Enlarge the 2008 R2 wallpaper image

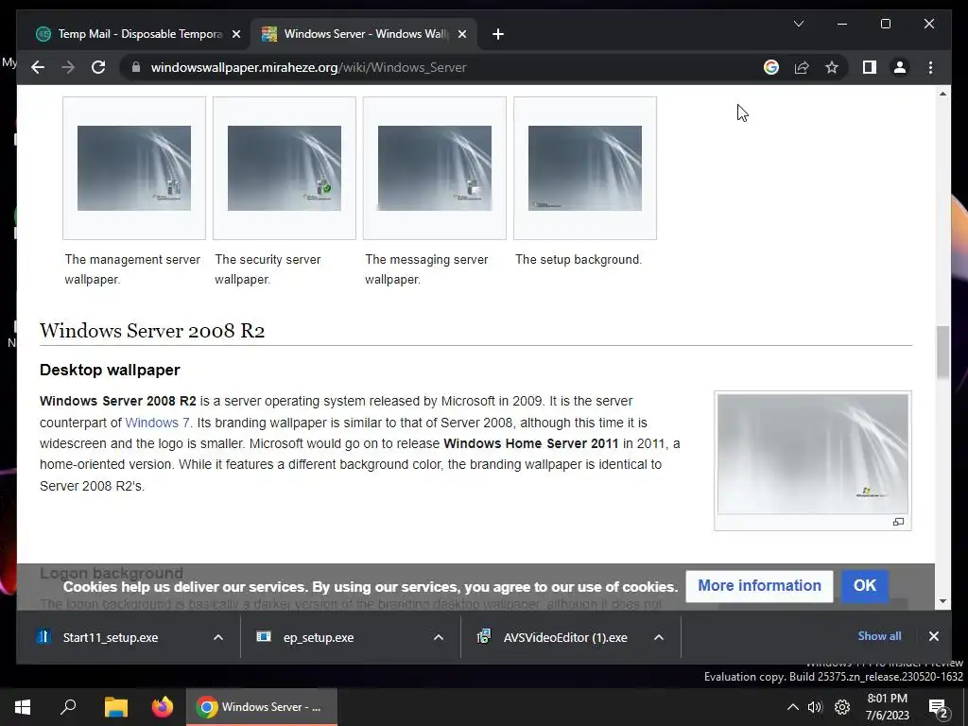point(898,522)
